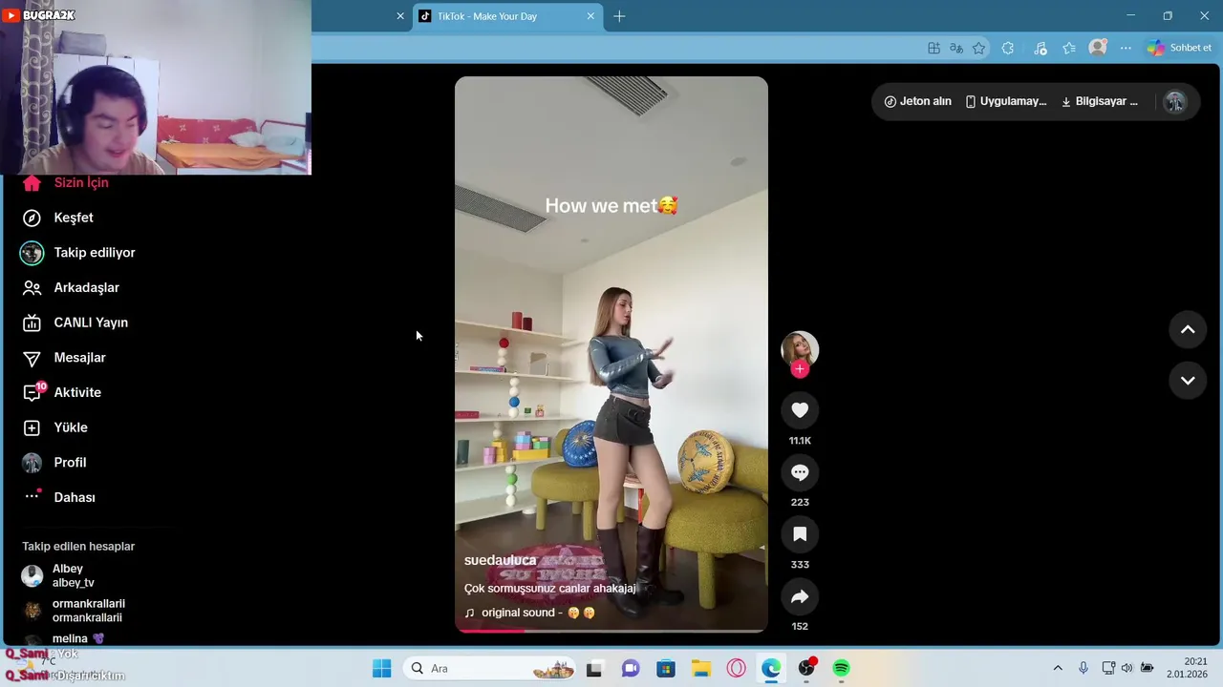Open clock and date 20:21
This screenshot has width=1223, height=687.
1188,668
